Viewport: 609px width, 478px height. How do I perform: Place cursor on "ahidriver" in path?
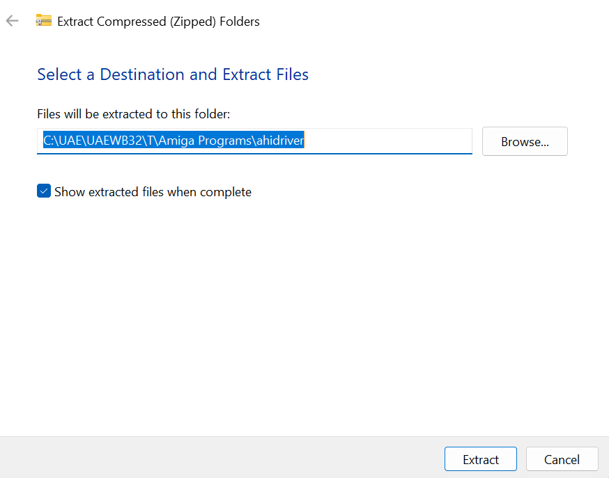tap(279, 141)
